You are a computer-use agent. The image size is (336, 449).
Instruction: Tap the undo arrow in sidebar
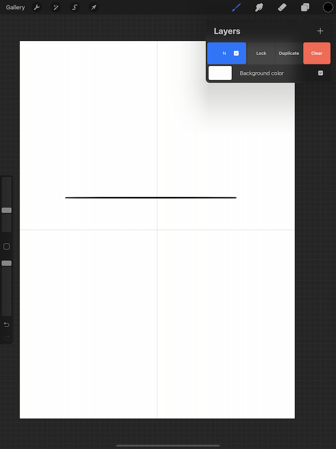pyautogui.click(x=7, y=325)
